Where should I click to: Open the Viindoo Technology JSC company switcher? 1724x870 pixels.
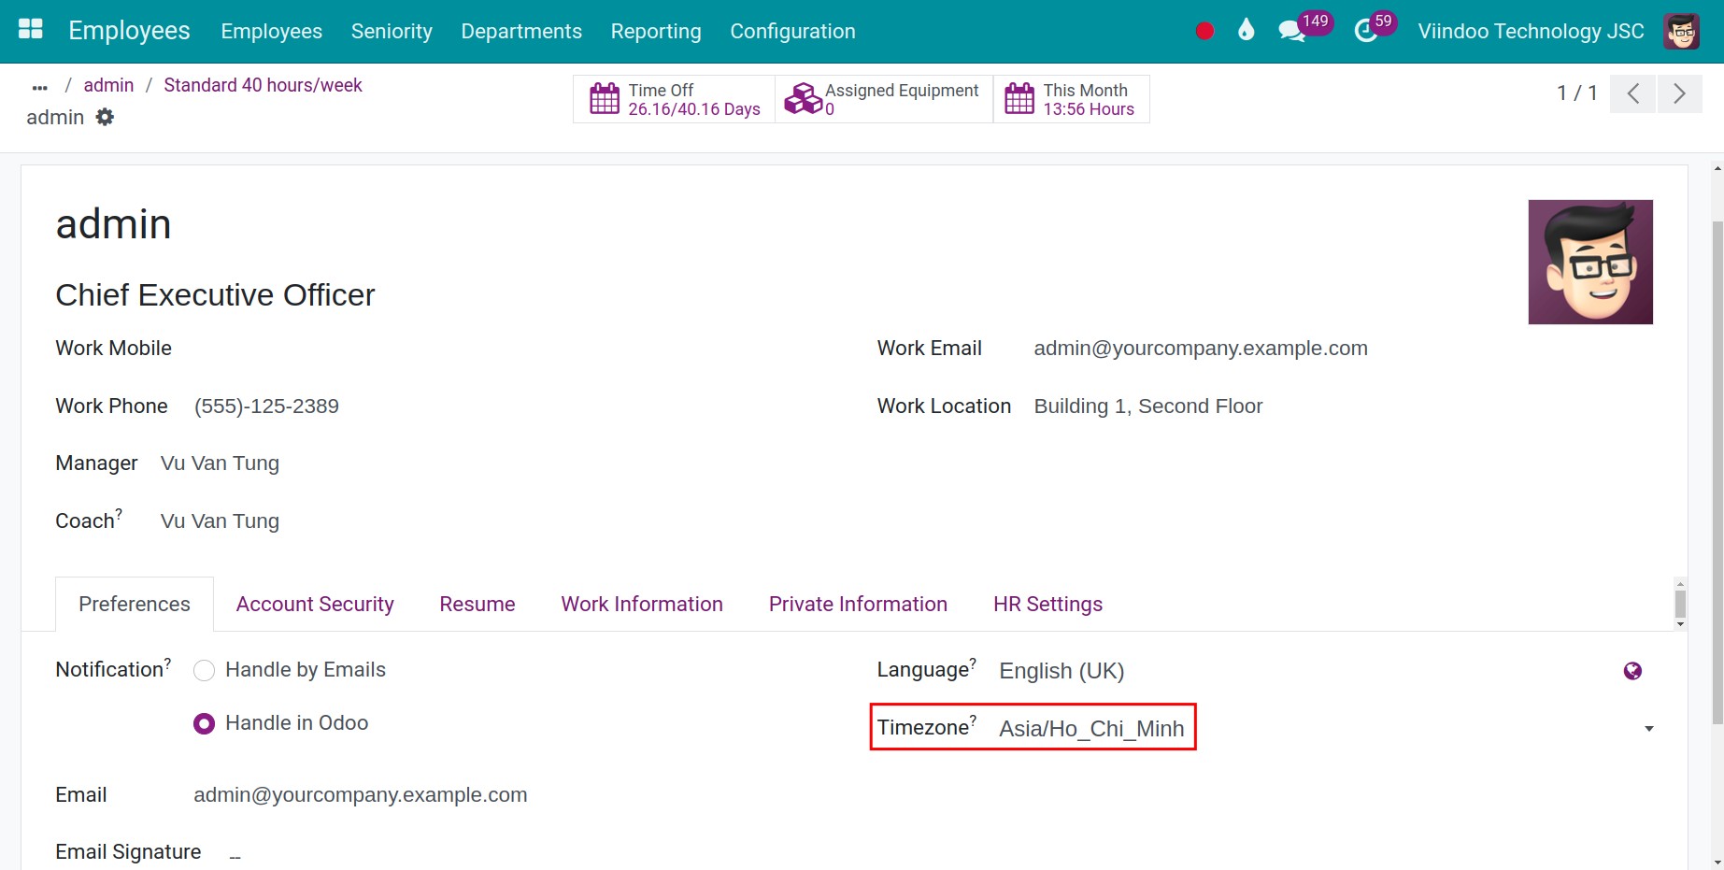[x=1531, y=31]
